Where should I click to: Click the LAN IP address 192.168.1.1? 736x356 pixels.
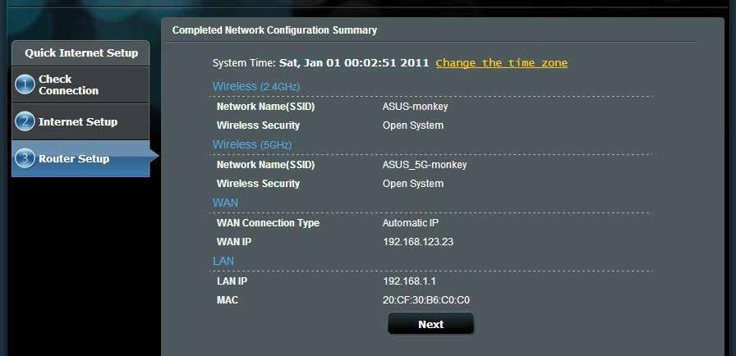tap(406, 281)
